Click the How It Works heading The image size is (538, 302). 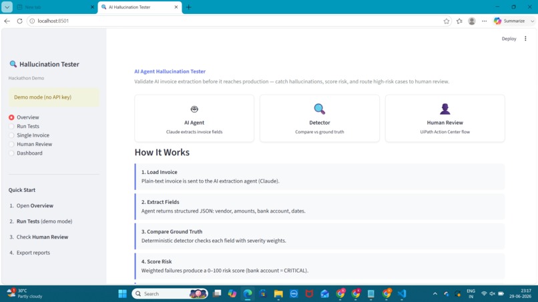click(x=162, y=152)
